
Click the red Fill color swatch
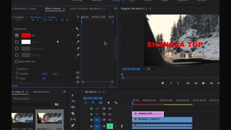tap(26, 35)
